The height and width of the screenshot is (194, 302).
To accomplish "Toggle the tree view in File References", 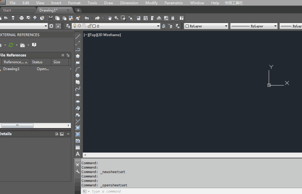I will [x=68, y=55].
